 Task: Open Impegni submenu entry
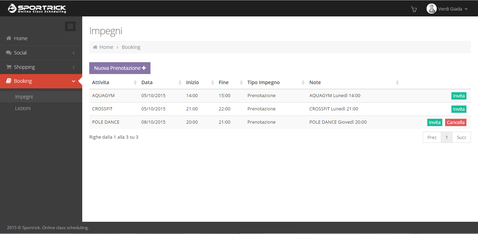(x=41, y=97)
